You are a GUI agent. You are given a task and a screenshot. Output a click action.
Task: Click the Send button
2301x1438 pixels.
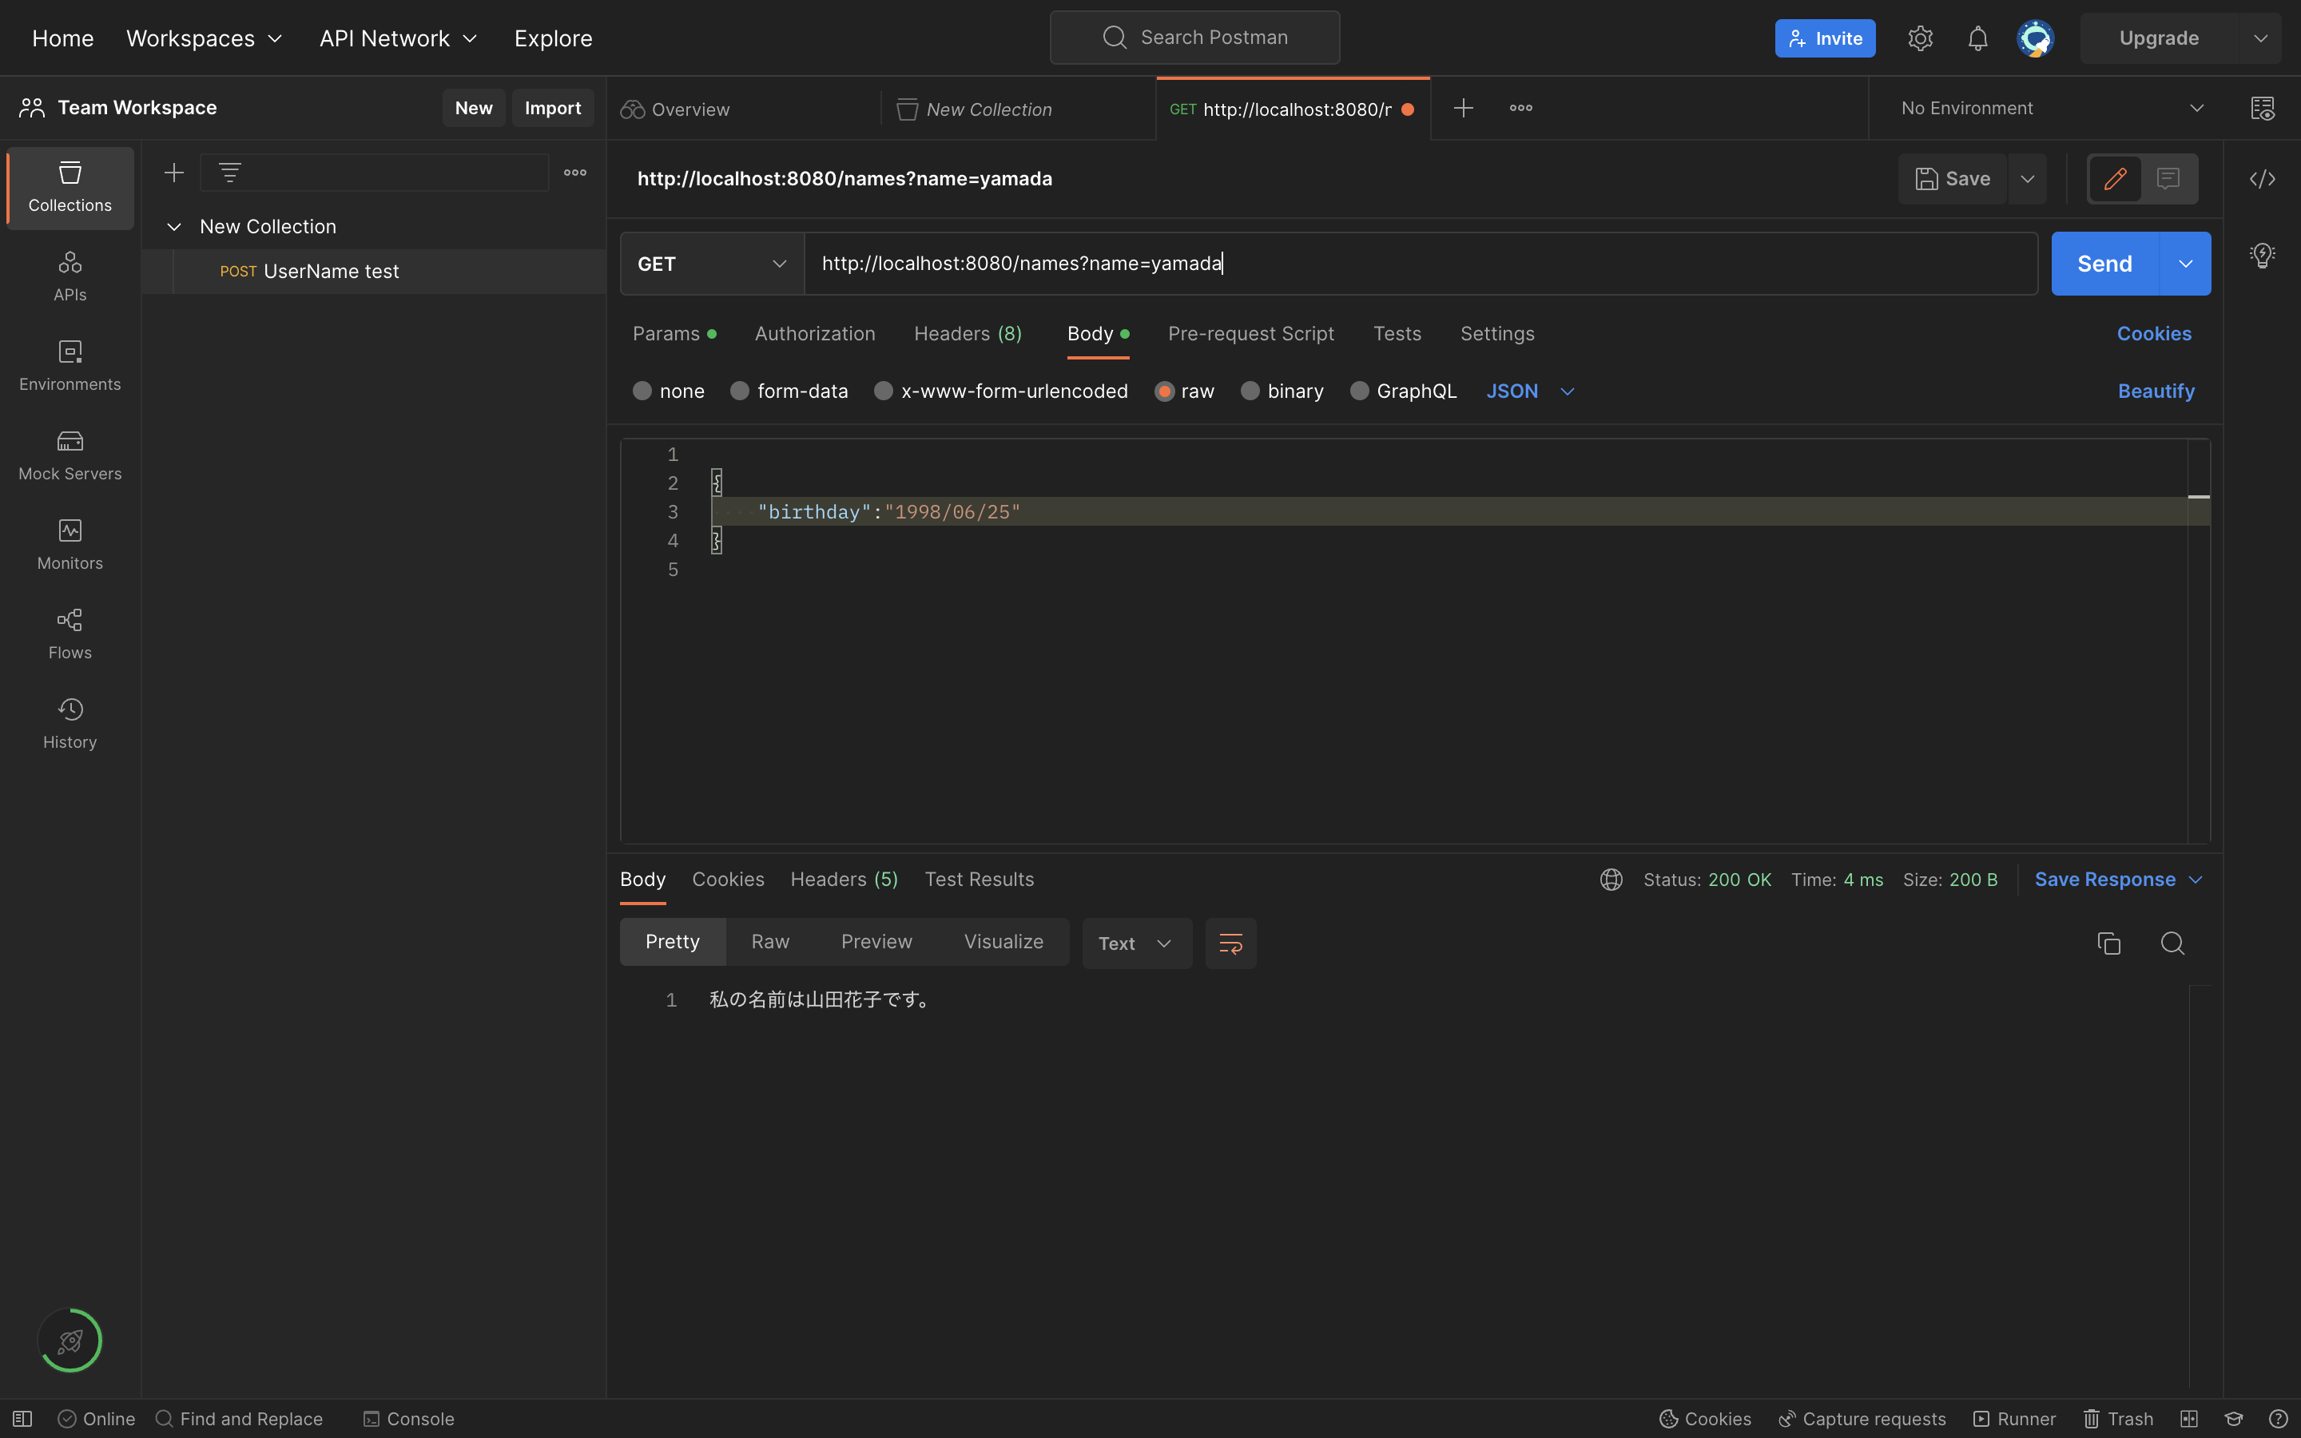tap(2104, 264)
